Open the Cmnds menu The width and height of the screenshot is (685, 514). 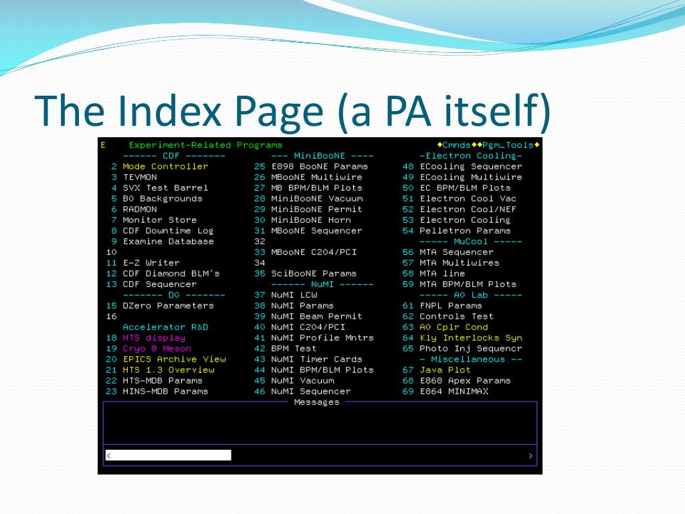click(x=456, y=145)
